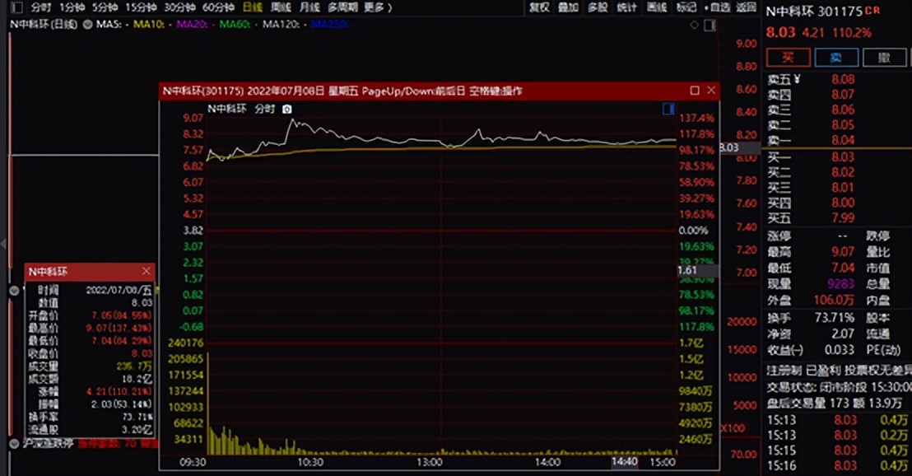This screenshot has height=476, width=912.
Task: Toggle 复权 price adjustment
Action: [538, 7]
